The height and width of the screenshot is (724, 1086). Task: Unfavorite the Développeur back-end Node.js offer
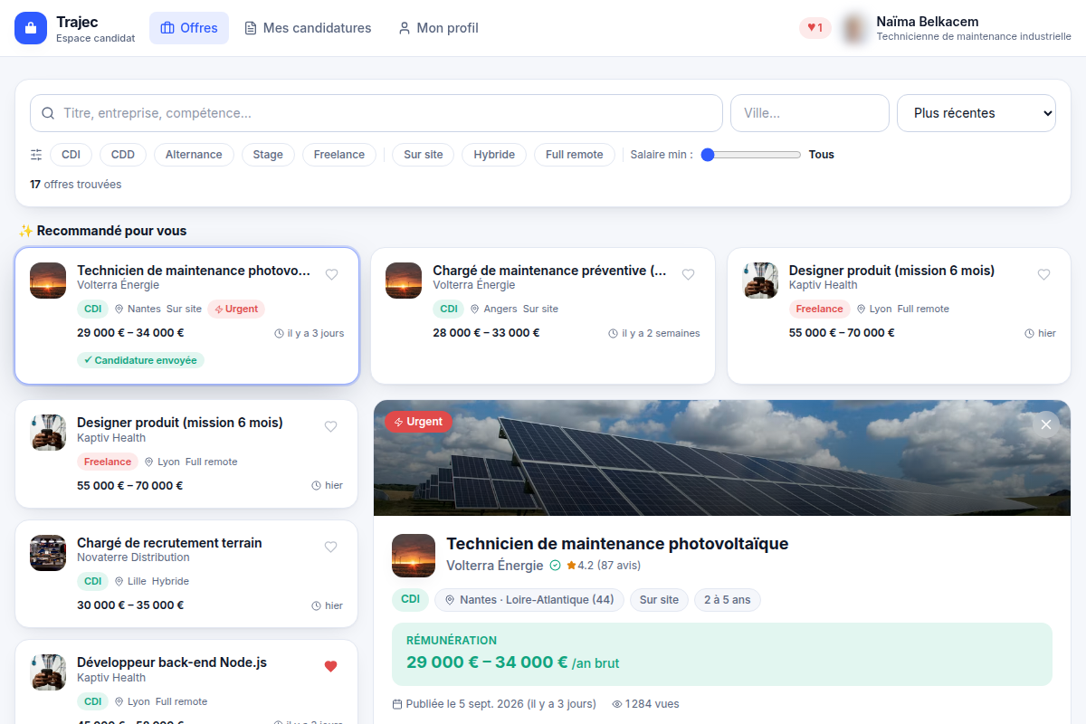330,667
